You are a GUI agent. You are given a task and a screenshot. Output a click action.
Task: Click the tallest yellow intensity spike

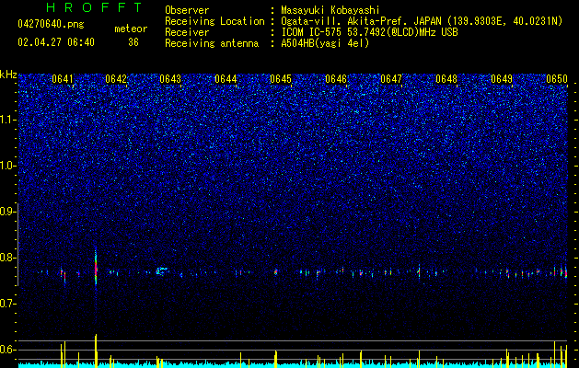[96, 351]
